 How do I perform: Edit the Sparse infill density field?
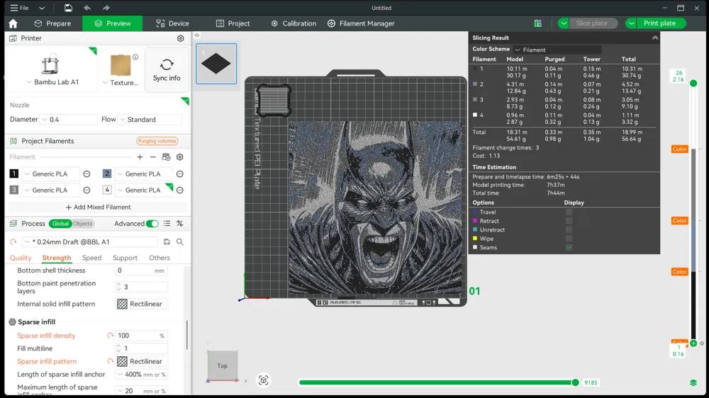coord(141,336)
